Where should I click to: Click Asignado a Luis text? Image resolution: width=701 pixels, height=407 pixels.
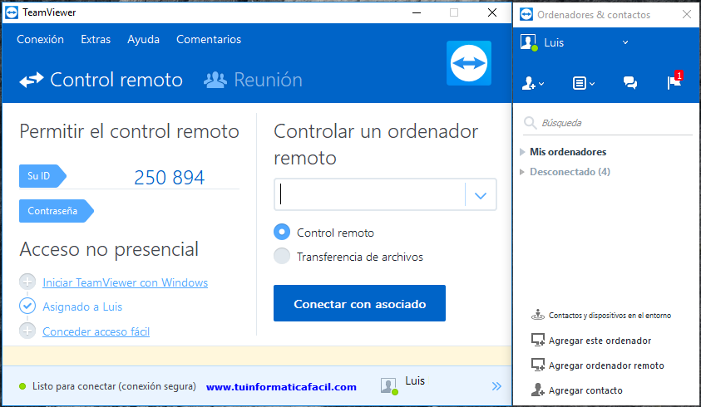pyautogui.click(x=82, y=307)
